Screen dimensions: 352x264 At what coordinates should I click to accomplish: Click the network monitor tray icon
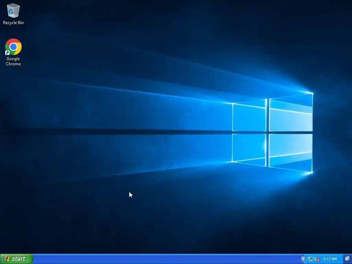(311, 259)
